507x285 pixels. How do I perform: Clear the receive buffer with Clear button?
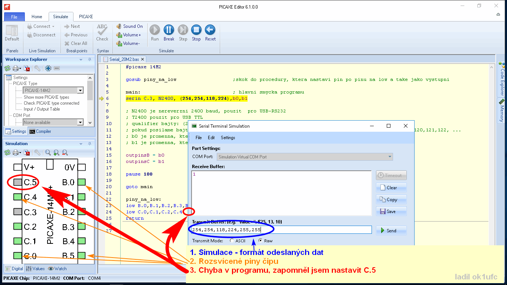click(x=391, y=188)
